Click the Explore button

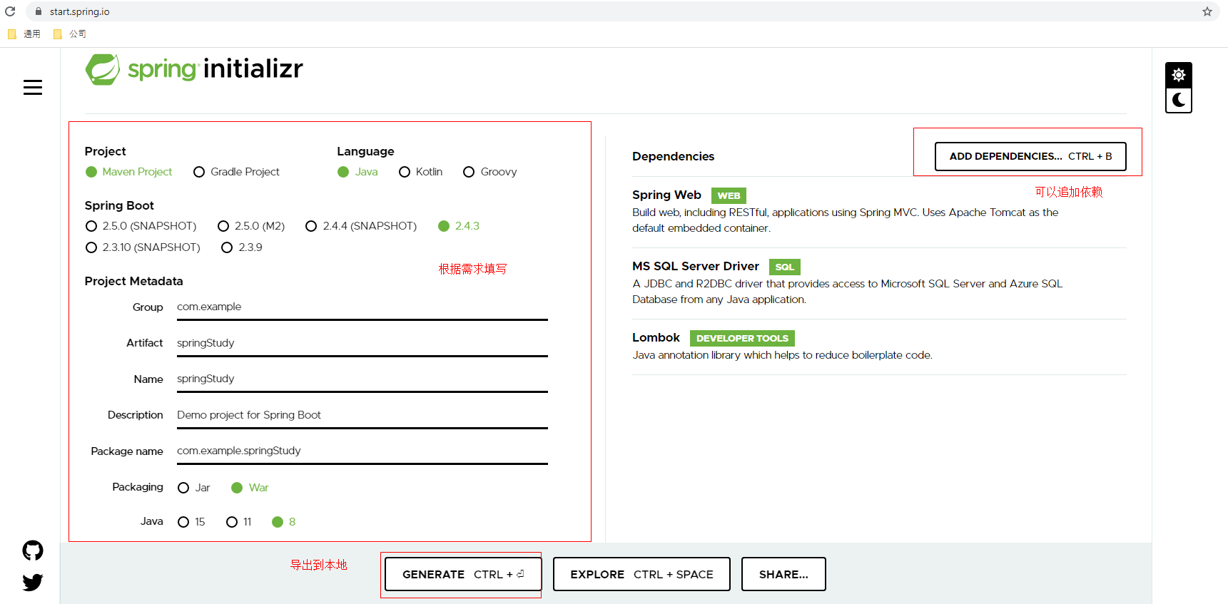point(641,574)
